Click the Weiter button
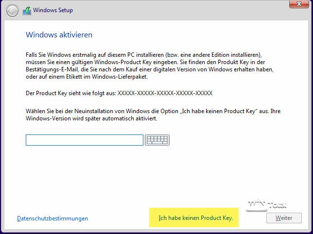 click(284, 218)
